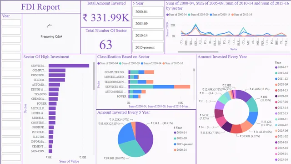Click the POWER stacked bar in Classification chart

pos(135,97)
